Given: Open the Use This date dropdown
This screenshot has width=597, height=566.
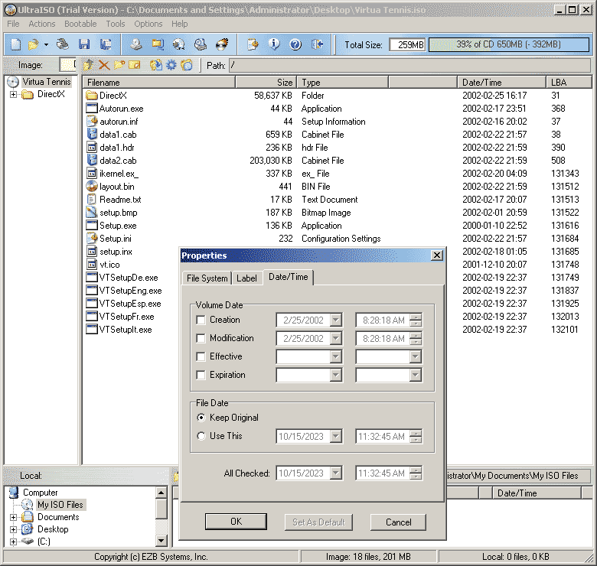Looking at the screenshot, I should (335, 436).
